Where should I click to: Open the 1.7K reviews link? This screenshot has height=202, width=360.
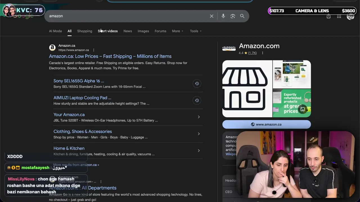click(252, 53)
